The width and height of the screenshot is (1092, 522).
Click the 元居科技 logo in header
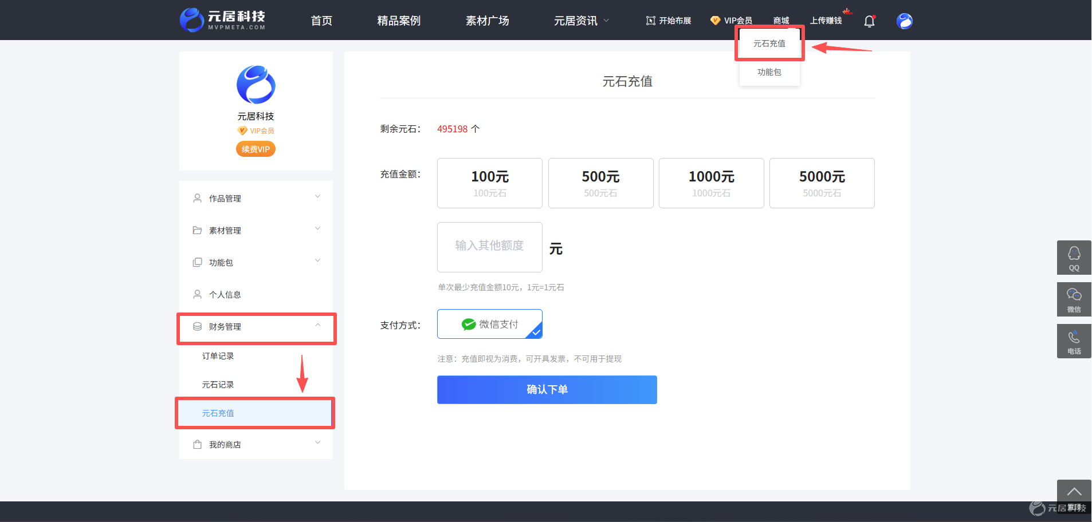click(223, 20)
